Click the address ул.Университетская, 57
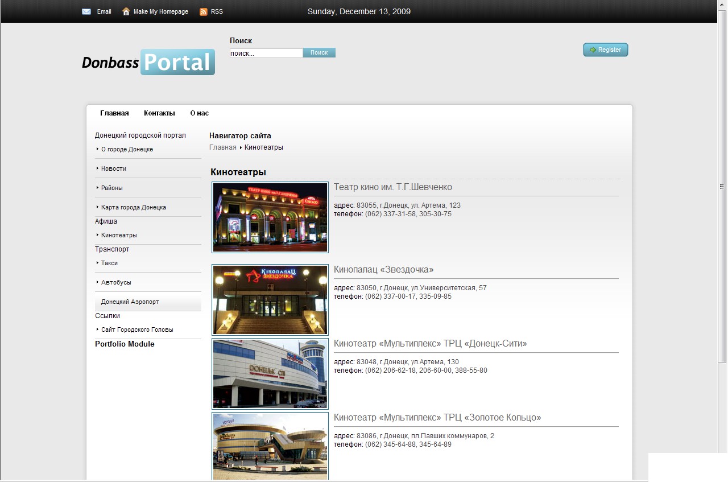Viewport: 728px width, 482px height. (x=449, y=288)
